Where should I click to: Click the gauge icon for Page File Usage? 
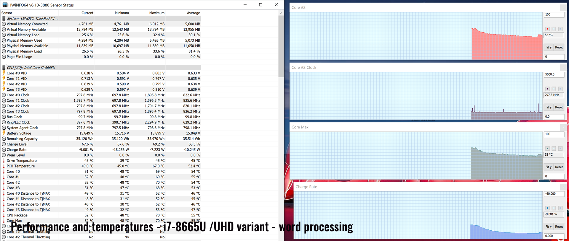point(4,57)
